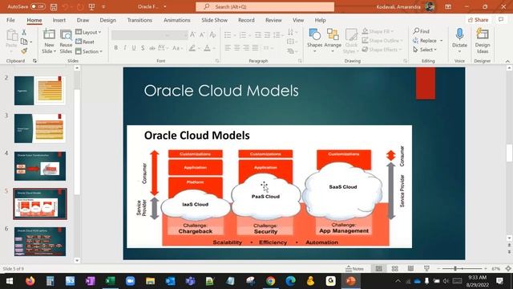
Task: Click the Save icon in title bar
Action: point(54,7)
